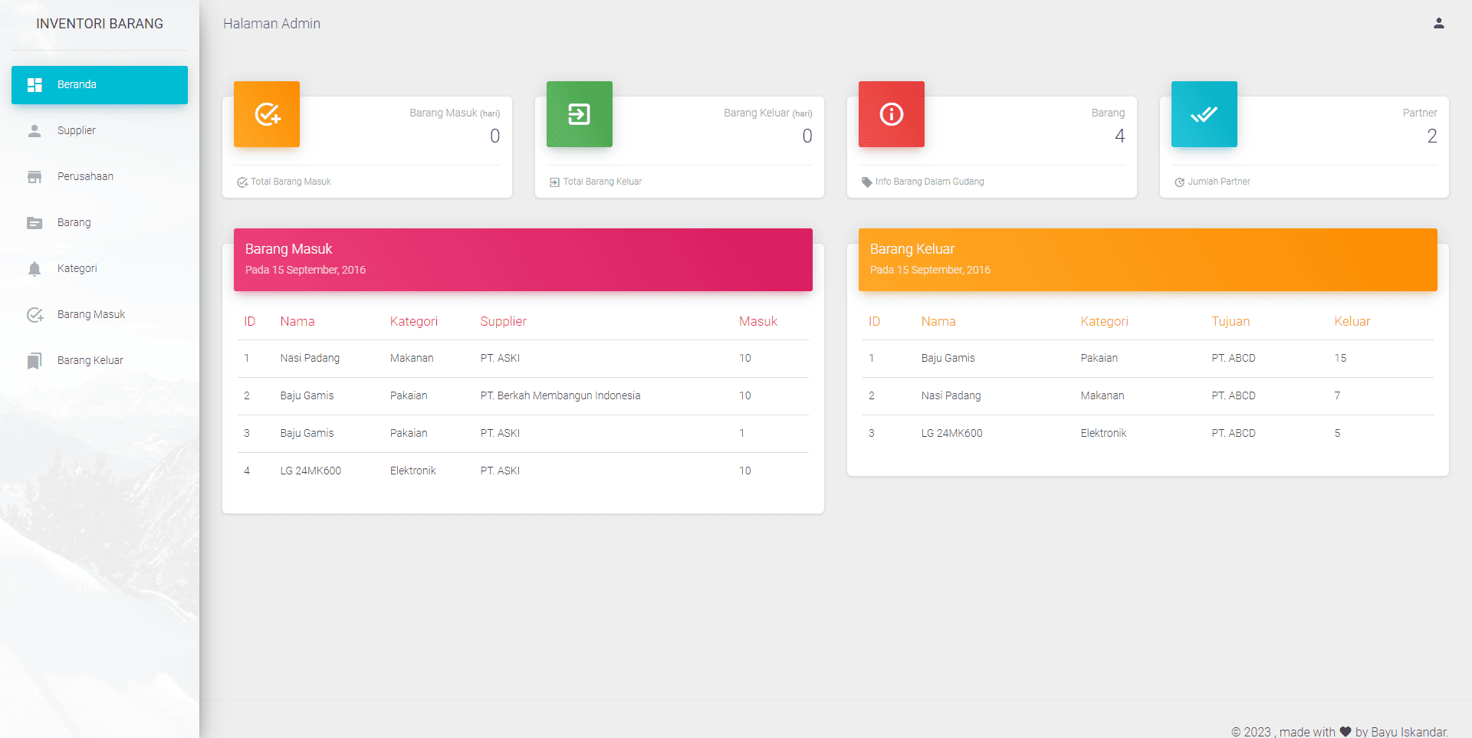Go to the Perusahaan menu item
The image size is (1472, 738).
click(x=100, y=177)
